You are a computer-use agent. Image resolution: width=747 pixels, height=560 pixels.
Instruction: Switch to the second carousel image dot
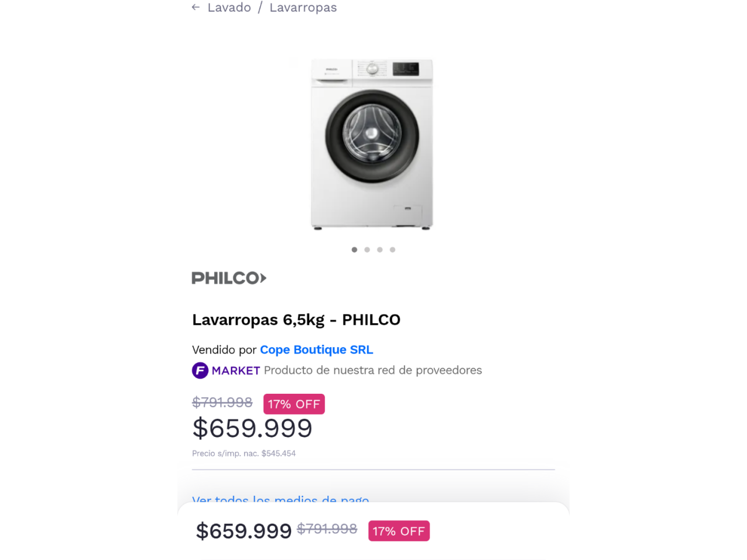click(367, 250)
